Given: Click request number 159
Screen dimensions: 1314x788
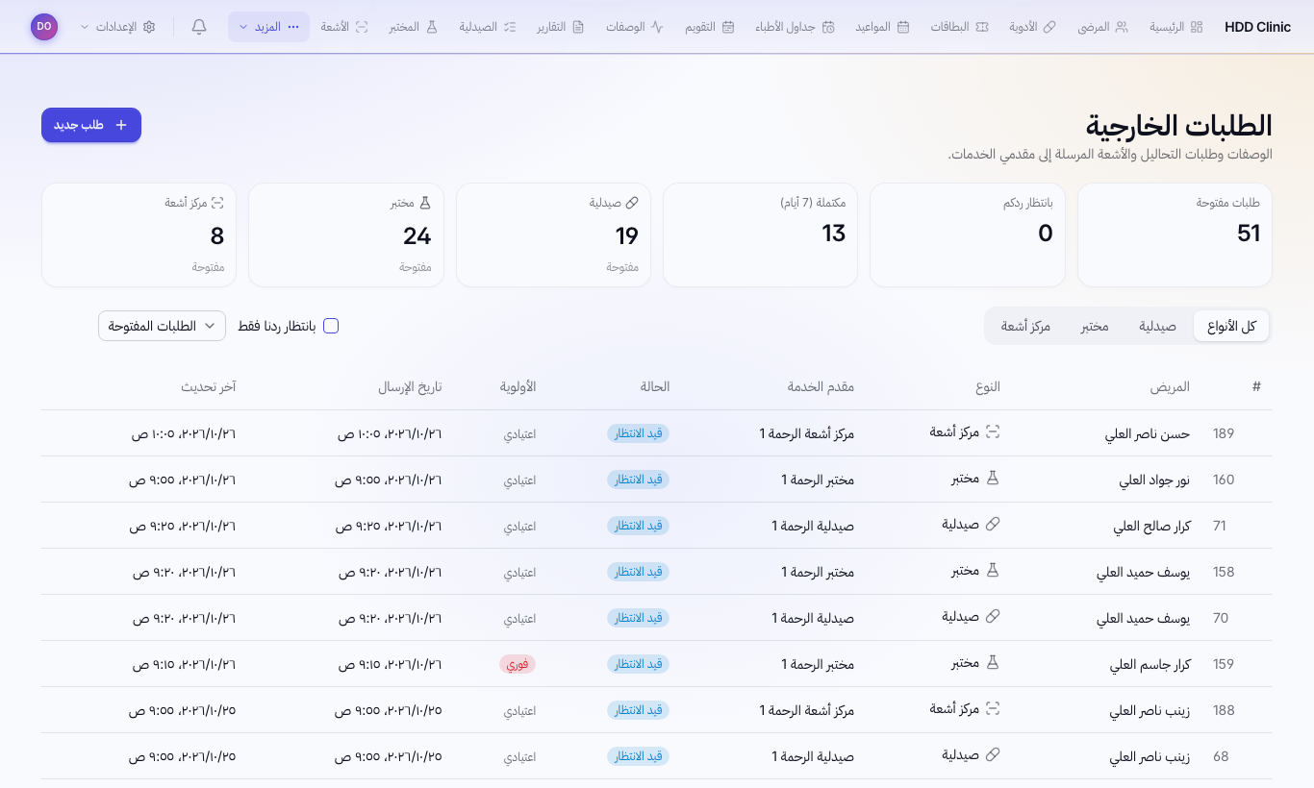Looking at the screenshot, I should tap(1224, 664).
